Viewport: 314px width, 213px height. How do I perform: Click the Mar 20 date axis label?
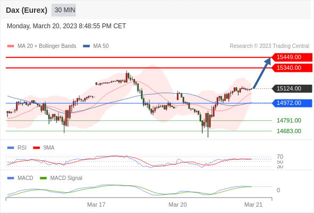tap(178, 204)
